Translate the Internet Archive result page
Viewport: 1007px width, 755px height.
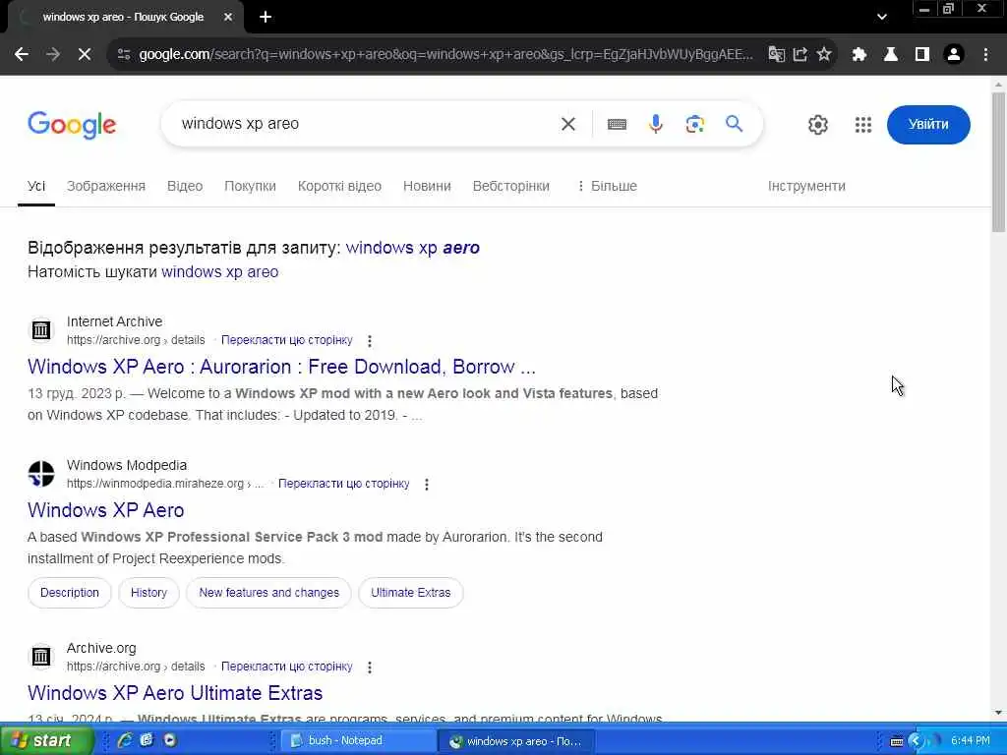286,340
